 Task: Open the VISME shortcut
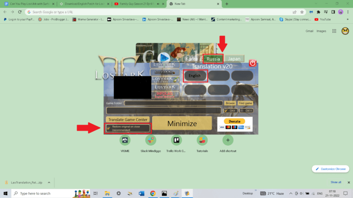124,140
